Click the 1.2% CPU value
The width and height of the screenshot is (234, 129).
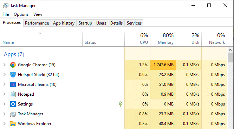pos(144,65)
